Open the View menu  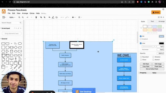[x=18, y=13]
